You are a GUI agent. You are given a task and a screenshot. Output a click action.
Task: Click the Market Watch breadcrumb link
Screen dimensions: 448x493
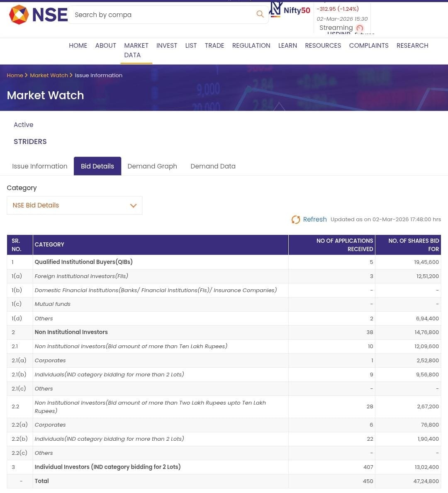[49, 76]
